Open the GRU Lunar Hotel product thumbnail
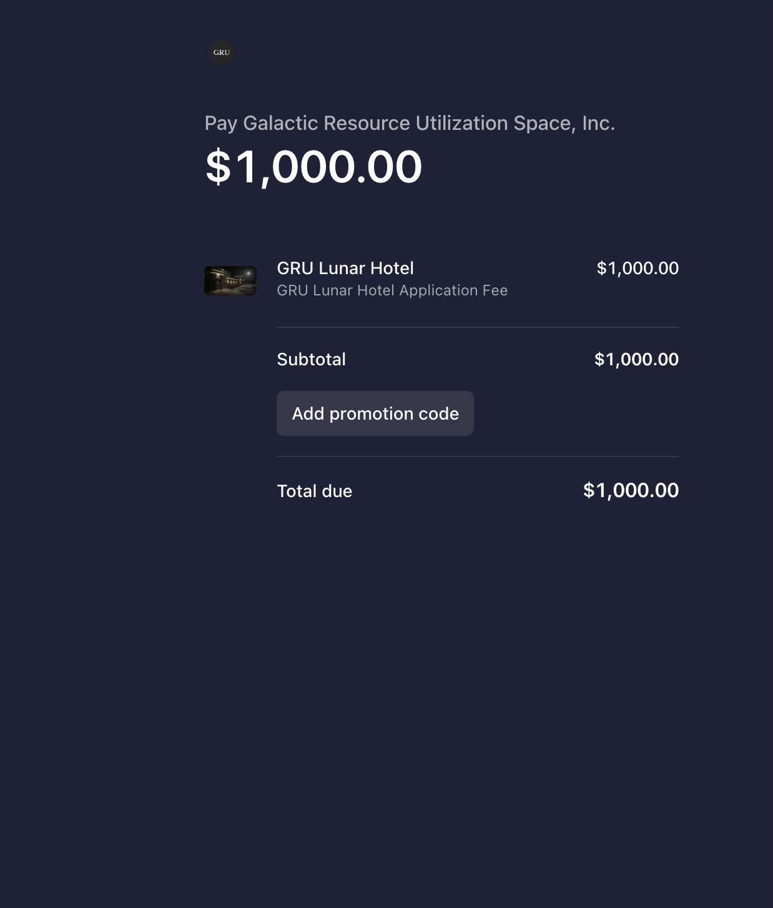Image resolution: width=773 pixels, height=908 pixels. (x=230, y=281)
